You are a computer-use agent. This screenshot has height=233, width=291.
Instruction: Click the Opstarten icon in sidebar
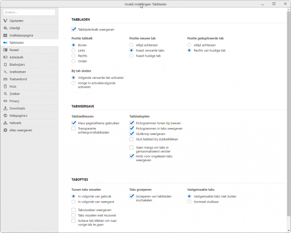(x=5, y=21)
